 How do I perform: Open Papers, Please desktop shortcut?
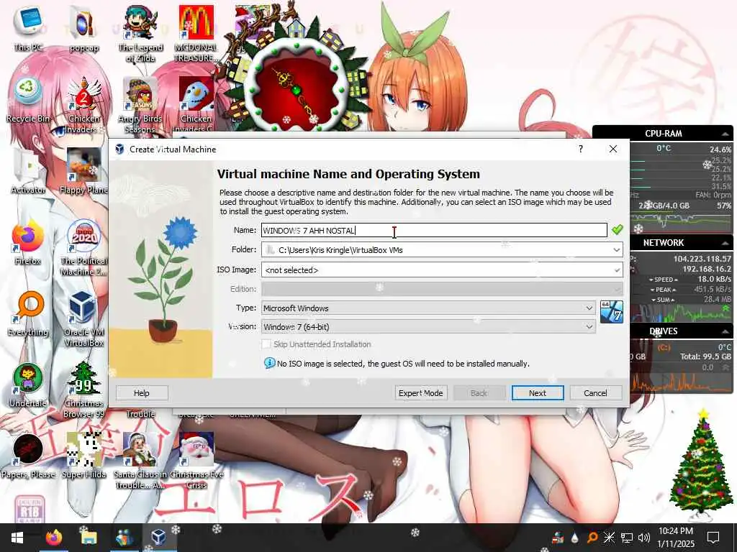pyautogui.click(x=28, y=456)
